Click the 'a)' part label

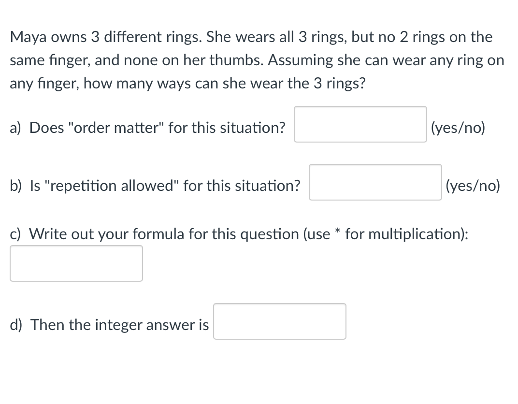click(x=15, y=128)
